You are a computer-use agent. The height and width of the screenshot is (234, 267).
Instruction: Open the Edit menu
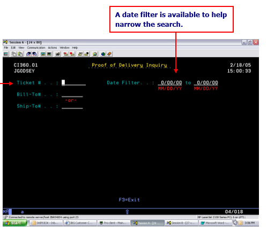coord(13,48)
